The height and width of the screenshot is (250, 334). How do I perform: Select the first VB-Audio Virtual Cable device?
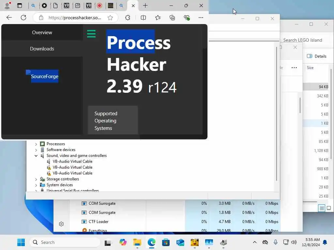coord(72,161)
